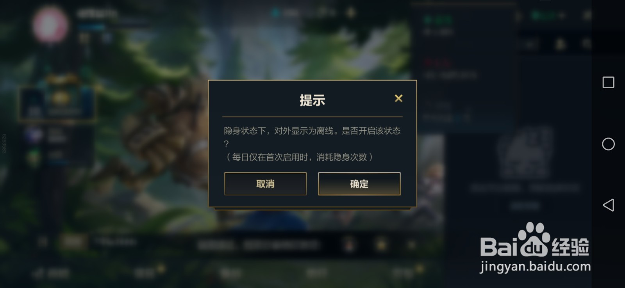Click the yellow star icon in chat bar

[x=381, y=245]
